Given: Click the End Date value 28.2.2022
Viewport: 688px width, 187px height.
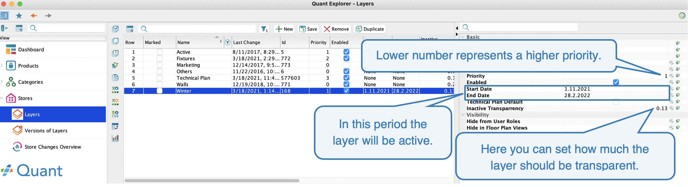Looking at the screenshot, I should coord(577,95).
